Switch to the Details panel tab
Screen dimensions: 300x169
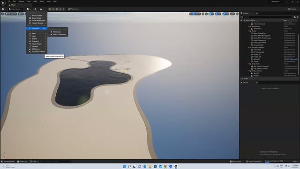(x=246, y=83)
